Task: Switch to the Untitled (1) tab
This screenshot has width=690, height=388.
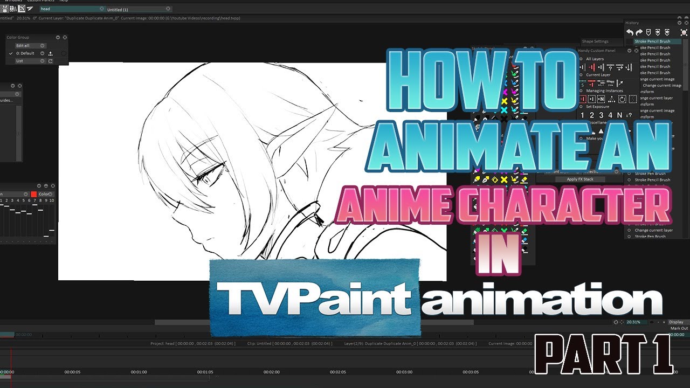Action: point(139,9)
